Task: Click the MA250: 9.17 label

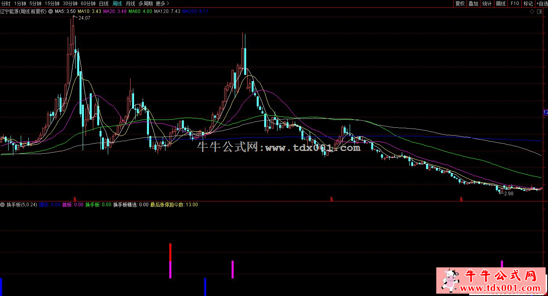Action: [196, 11]
